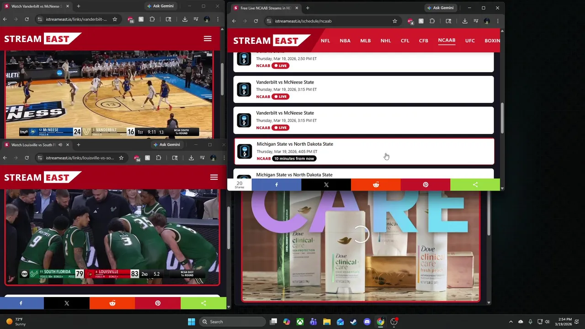
Task: Open a new tab in the schedule window
Action: [308, 8]
